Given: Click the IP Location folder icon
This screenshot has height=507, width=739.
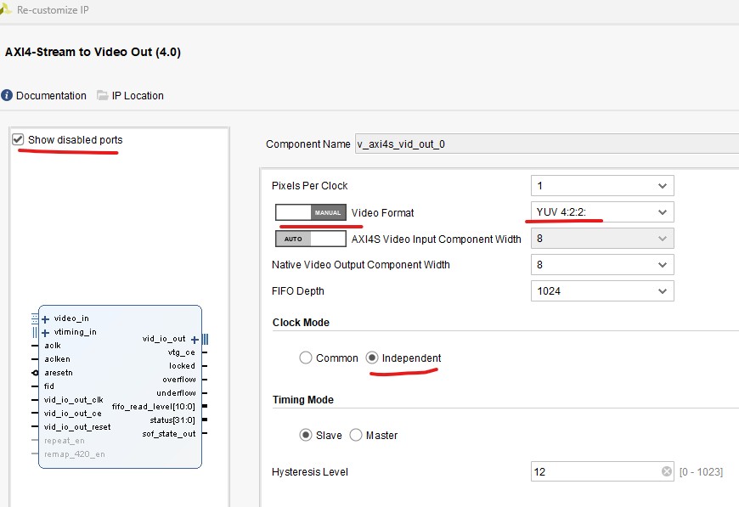Looking at the screenshot, I should [103, 96].
